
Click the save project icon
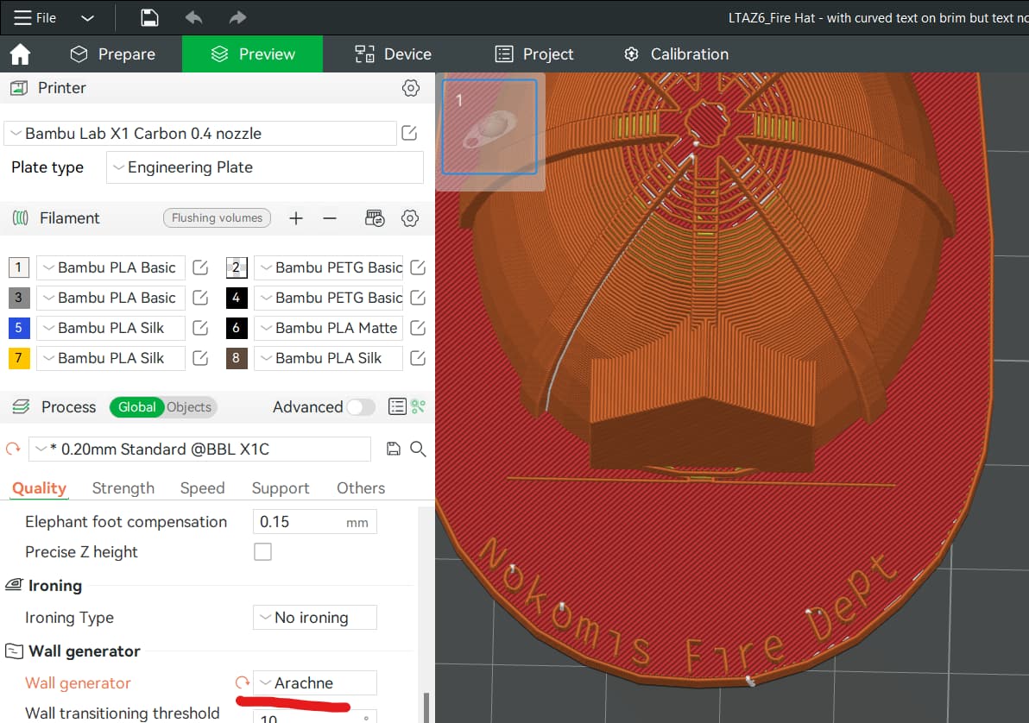(x=149, y=18)
